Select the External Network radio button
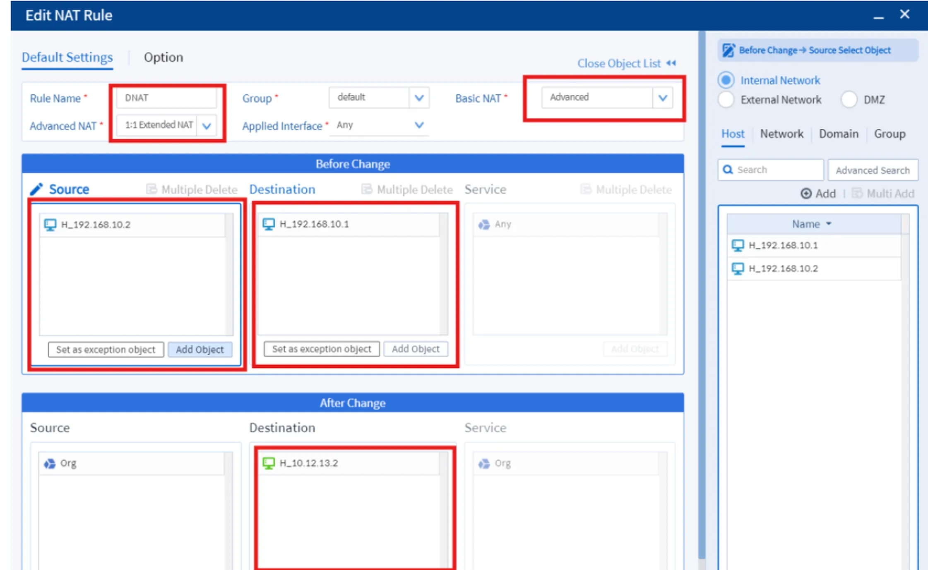Screen dimensions: 928x570 click(x=726, y=100)
